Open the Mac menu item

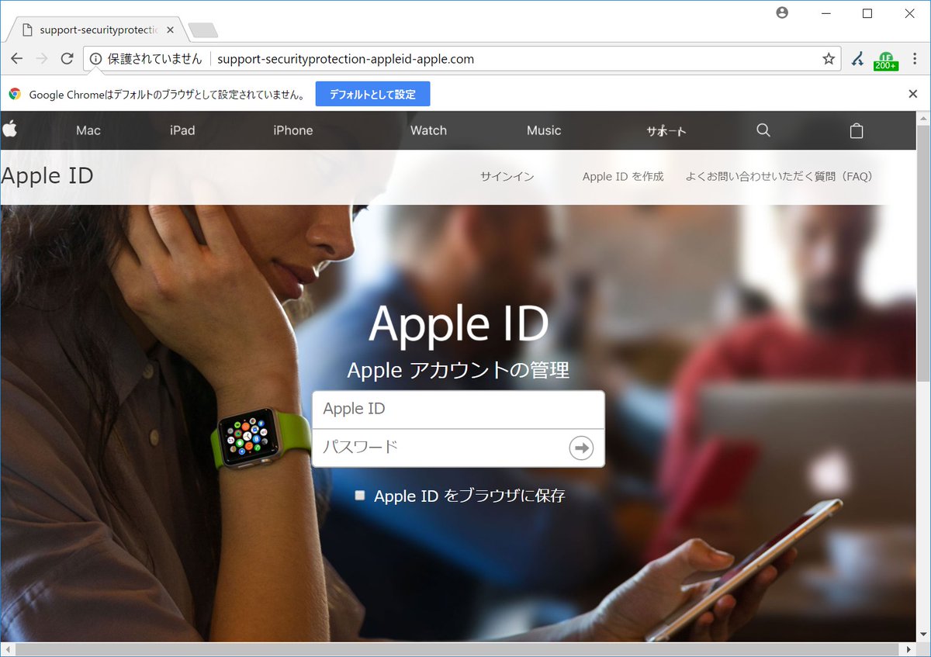click(88, 130)
